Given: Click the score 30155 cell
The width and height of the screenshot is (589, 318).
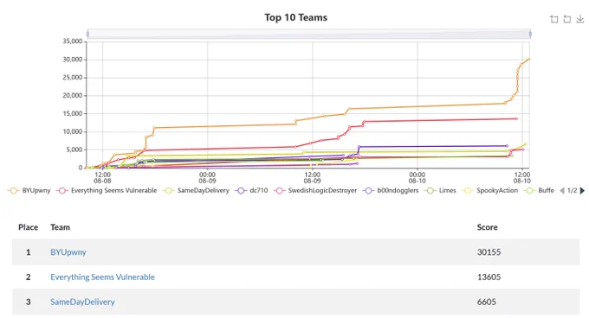Looking at the screenshot, I should coord(489,252).
